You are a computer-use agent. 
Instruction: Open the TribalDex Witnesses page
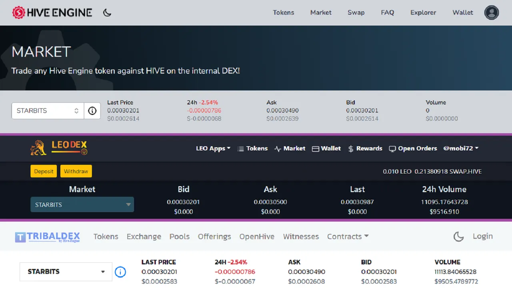point(301,237)
